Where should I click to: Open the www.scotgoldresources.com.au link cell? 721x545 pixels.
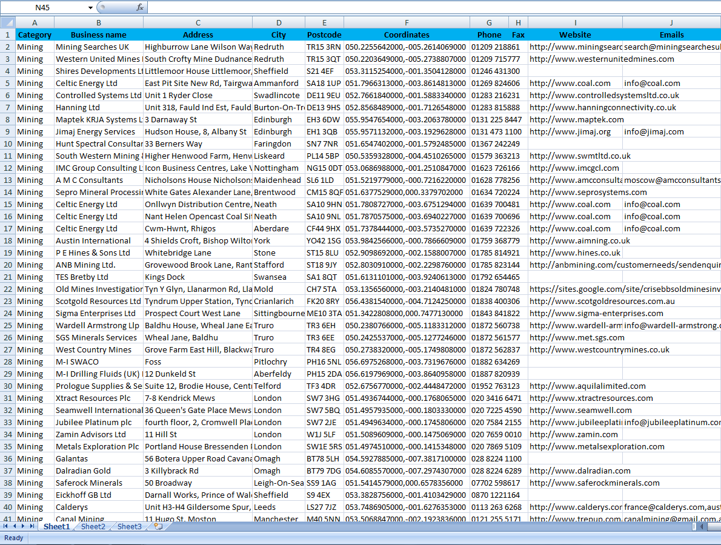(x=602, y=301)
